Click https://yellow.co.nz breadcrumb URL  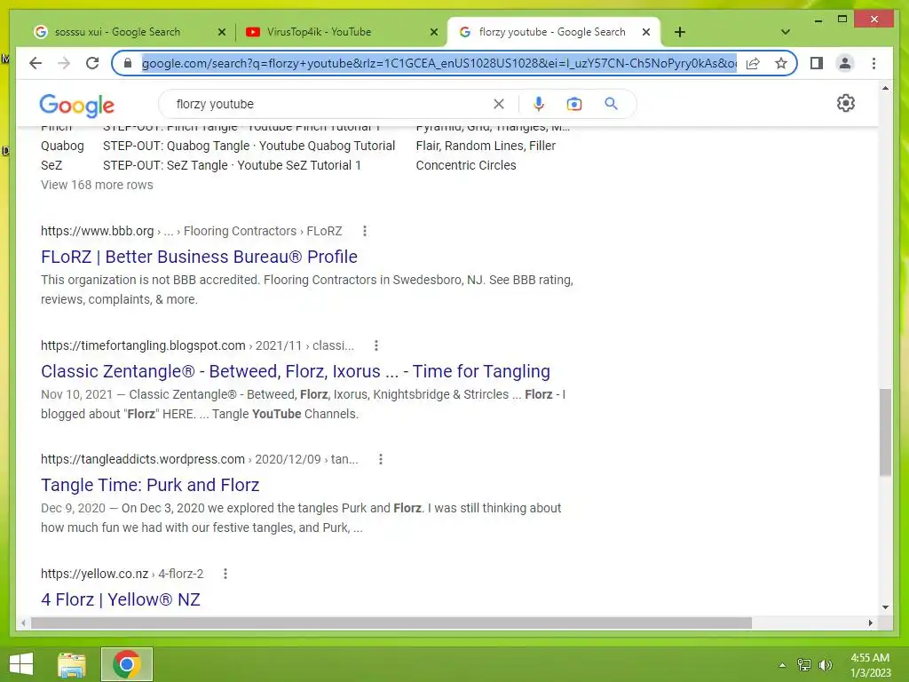tap(94, 574)
